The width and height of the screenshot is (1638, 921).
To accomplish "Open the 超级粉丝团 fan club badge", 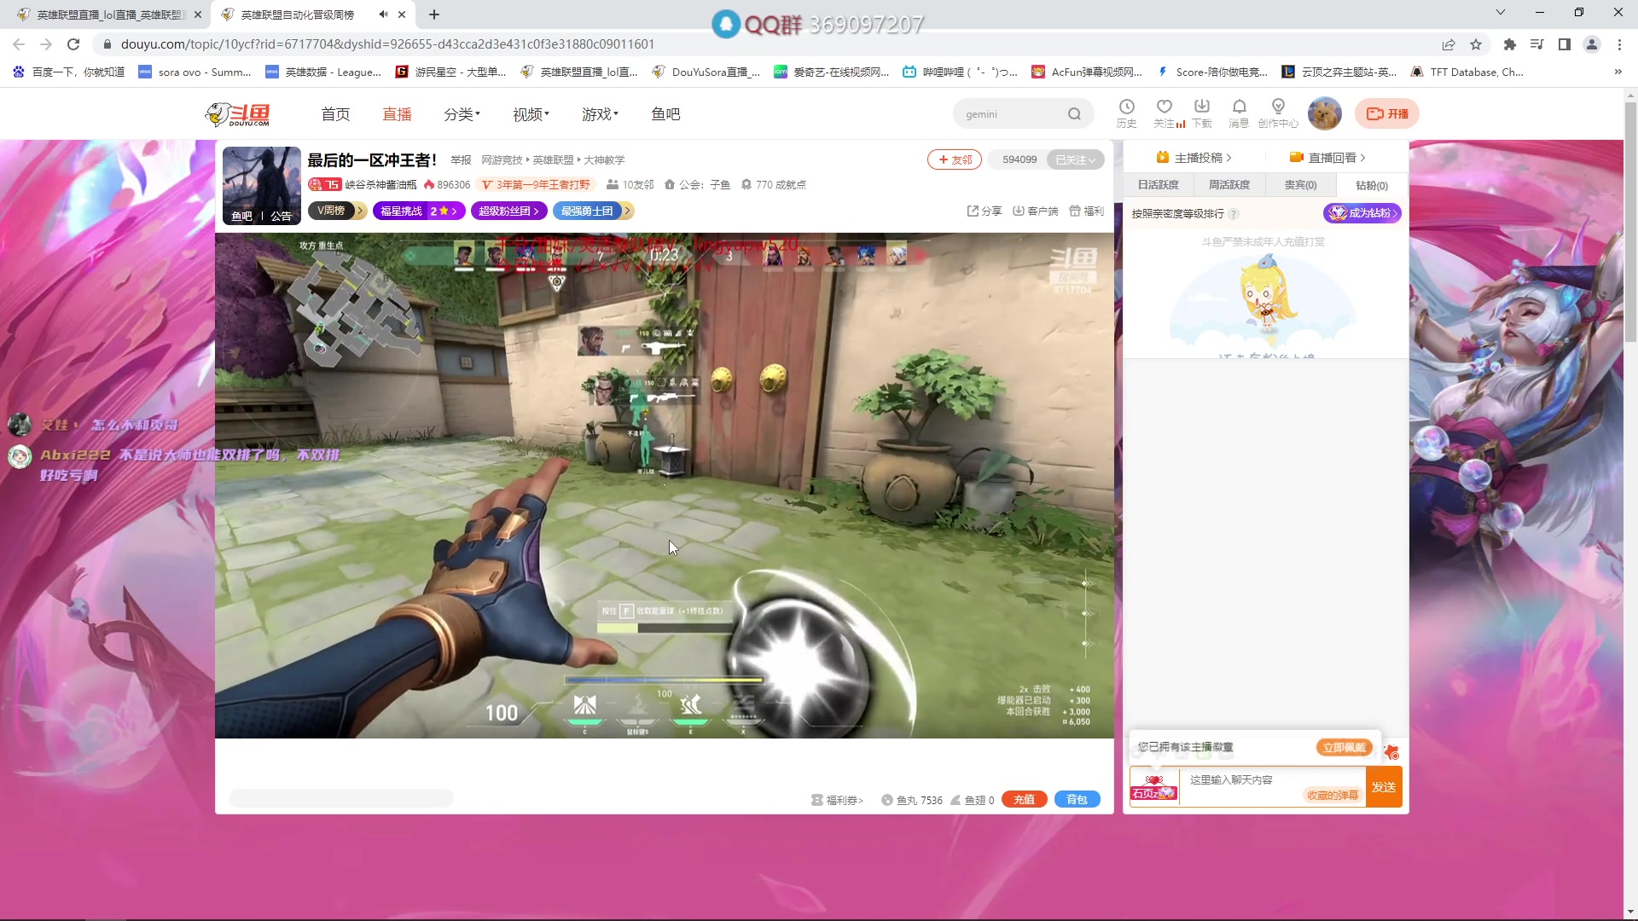I will [508, 211].
